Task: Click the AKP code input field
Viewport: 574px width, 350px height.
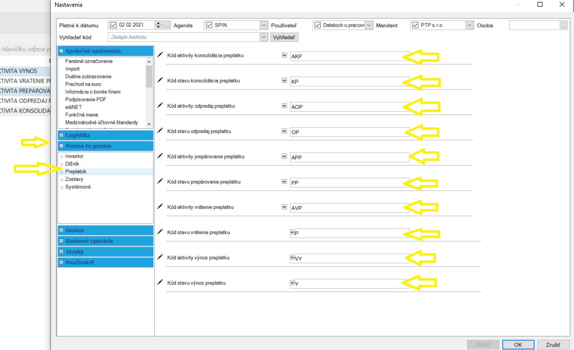Action: pyautogui.click(x=350, y=56)
